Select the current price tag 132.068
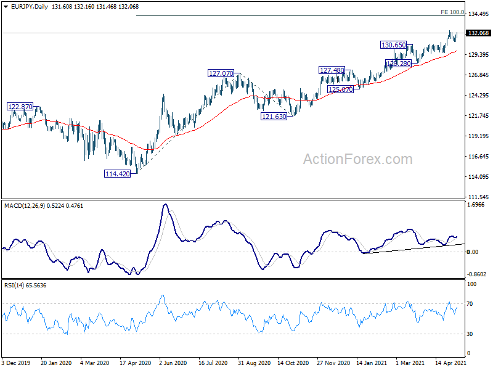 coord(479,33)
